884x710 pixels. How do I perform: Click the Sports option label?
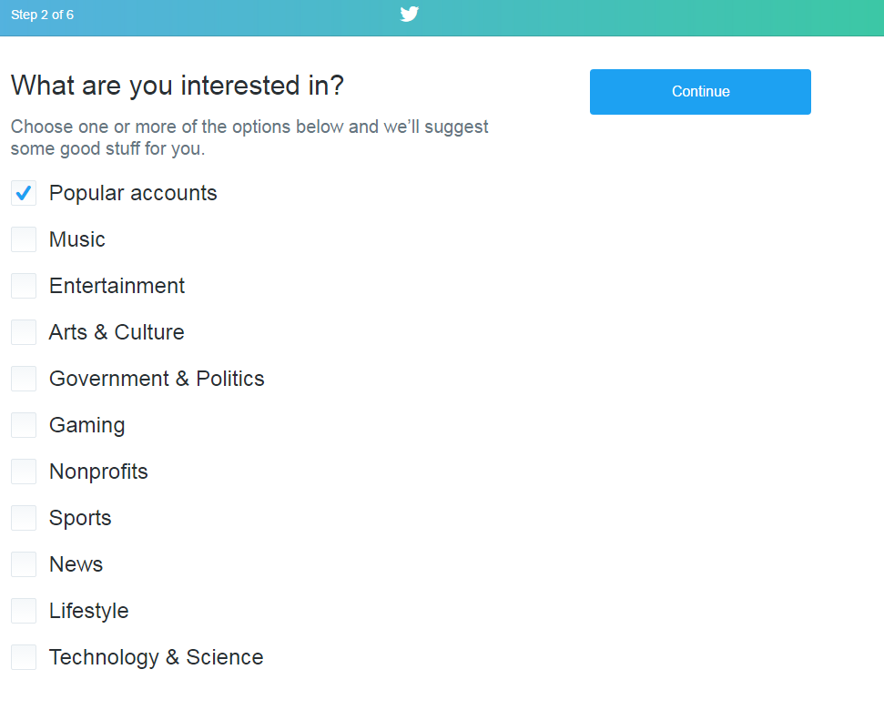pyautogui.click(x=81, y=519)
